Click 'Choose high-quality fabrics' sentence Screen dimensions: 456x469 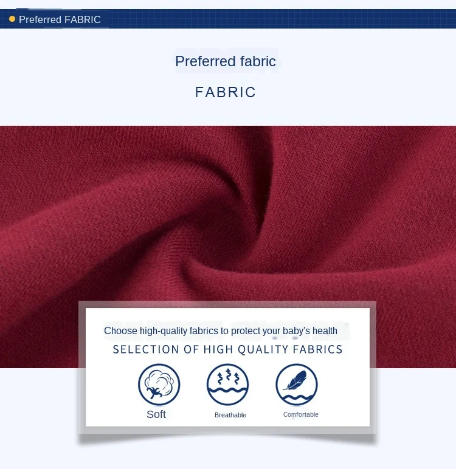(221, 331)
